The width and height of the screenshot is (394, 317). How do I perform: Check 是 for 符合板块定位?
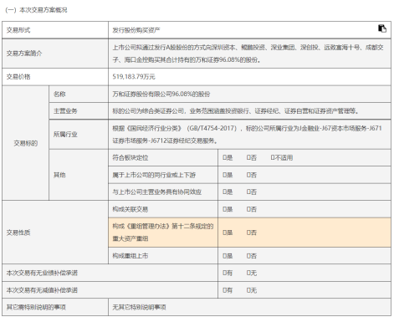(224, 158)
